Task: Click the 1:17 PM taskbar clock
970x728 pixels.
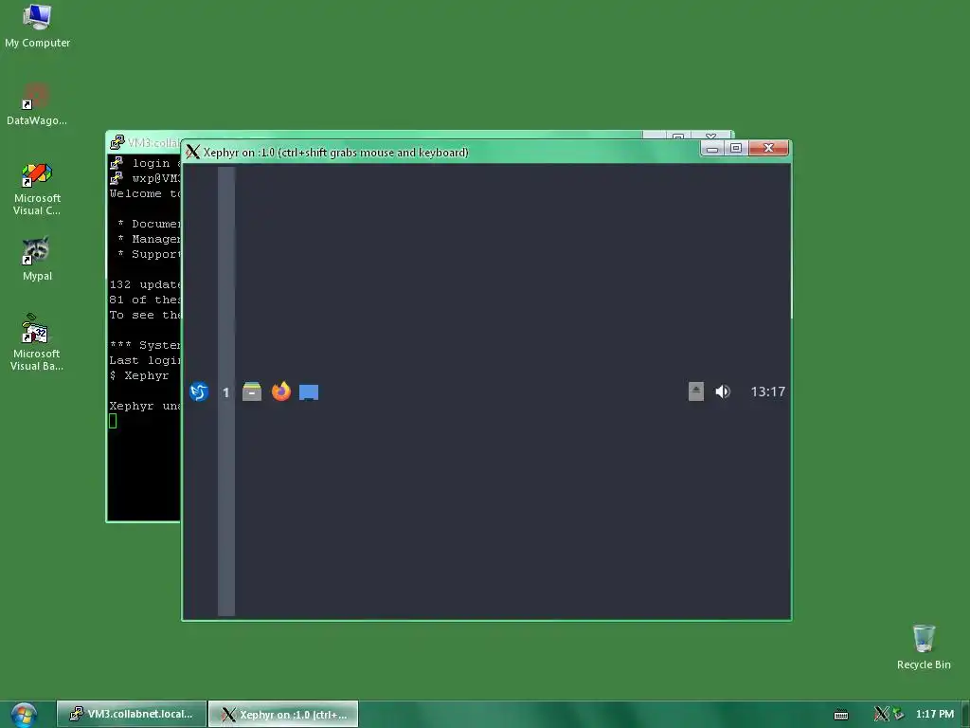Action: (x=934, y=714)
